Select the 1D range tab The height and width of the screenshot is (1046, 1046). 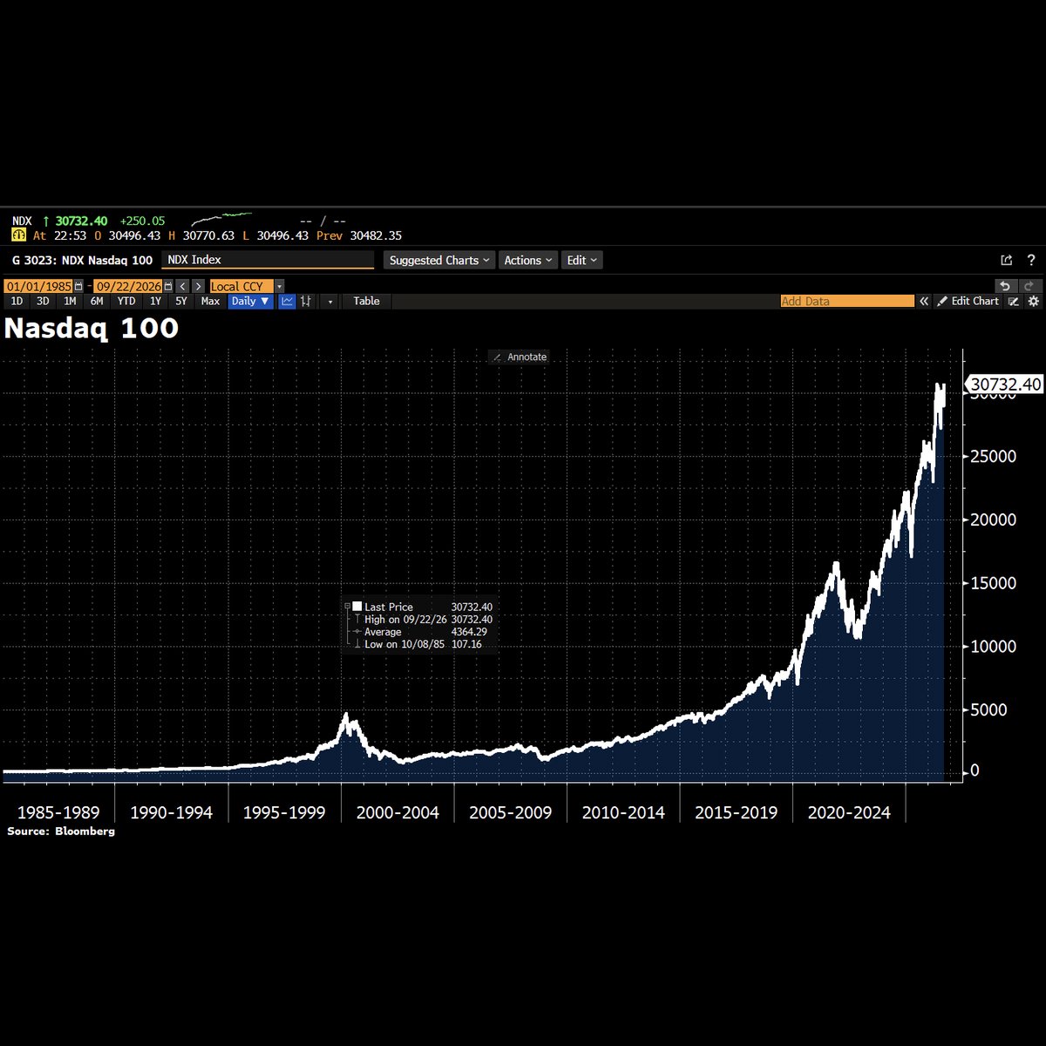[x=16, y=301]
